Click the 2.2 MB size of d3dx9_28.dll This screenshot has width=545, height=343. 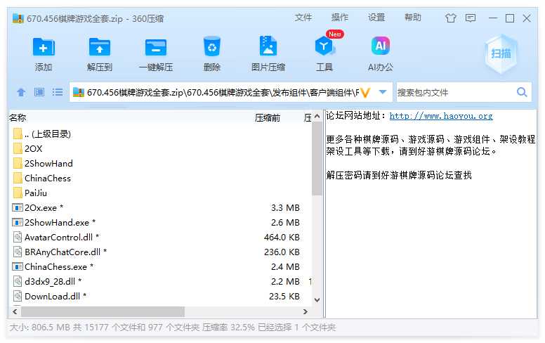point(285,281)
